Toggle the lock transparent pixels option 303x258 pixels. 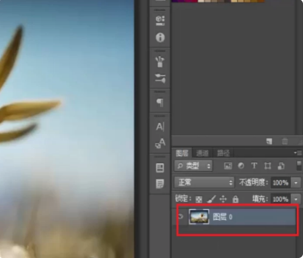pos(199,200)
